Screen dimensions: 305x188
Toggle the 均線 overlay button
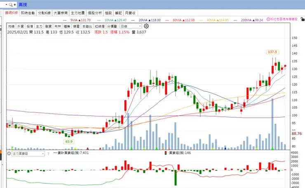pos(11,26)
